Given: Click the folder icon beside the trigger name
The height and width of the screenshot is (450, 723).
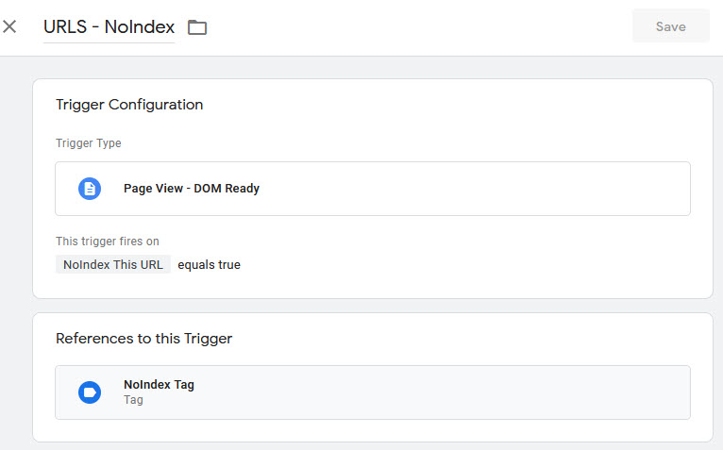Looking at the screenshot, I should 197,27.
